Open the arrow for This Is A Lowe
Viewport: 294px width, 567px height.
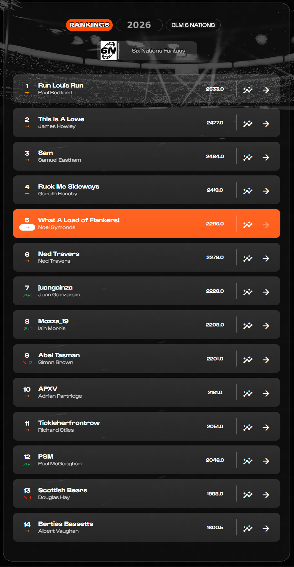click(266, 124)
